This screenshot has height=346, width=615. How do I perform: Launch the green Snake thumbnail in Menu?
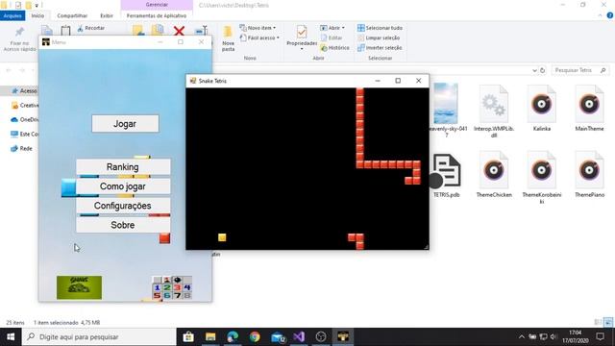(x=79, y=287)
